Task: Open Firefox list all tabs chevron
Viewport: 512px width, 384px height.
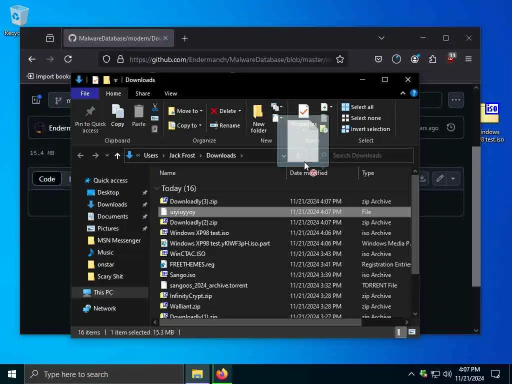Action: (381, 38)
